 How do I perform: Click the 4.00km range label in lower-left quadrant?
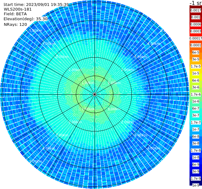coord(49,148)
